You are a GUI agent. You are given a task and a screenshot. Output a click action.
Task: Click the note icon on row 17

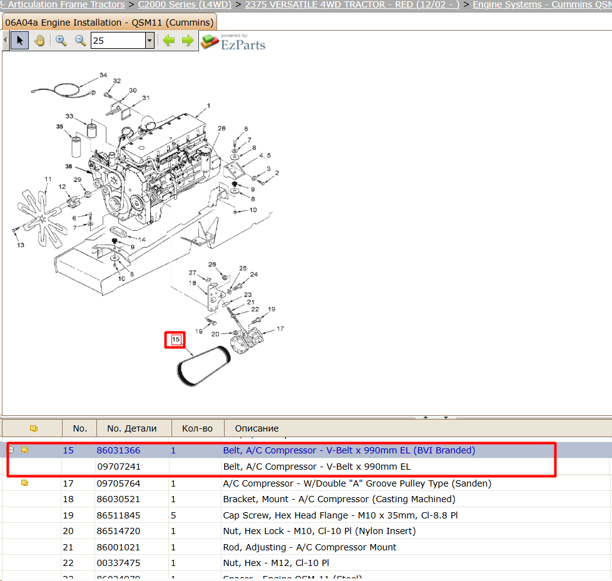(x=24, y=483)
